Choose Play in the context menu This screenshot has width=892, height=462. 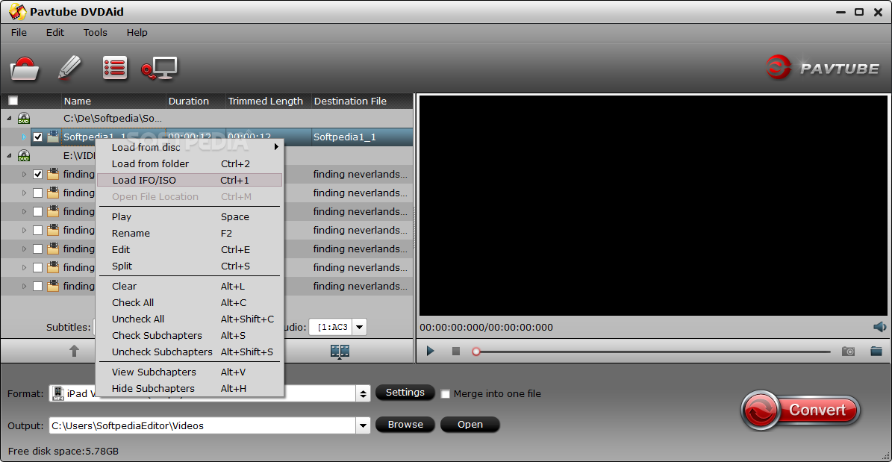click(189, 216)
